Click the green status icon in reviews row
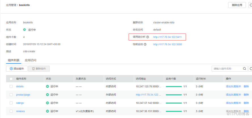The height and width of the screenshot is (118, 252). 47,111
